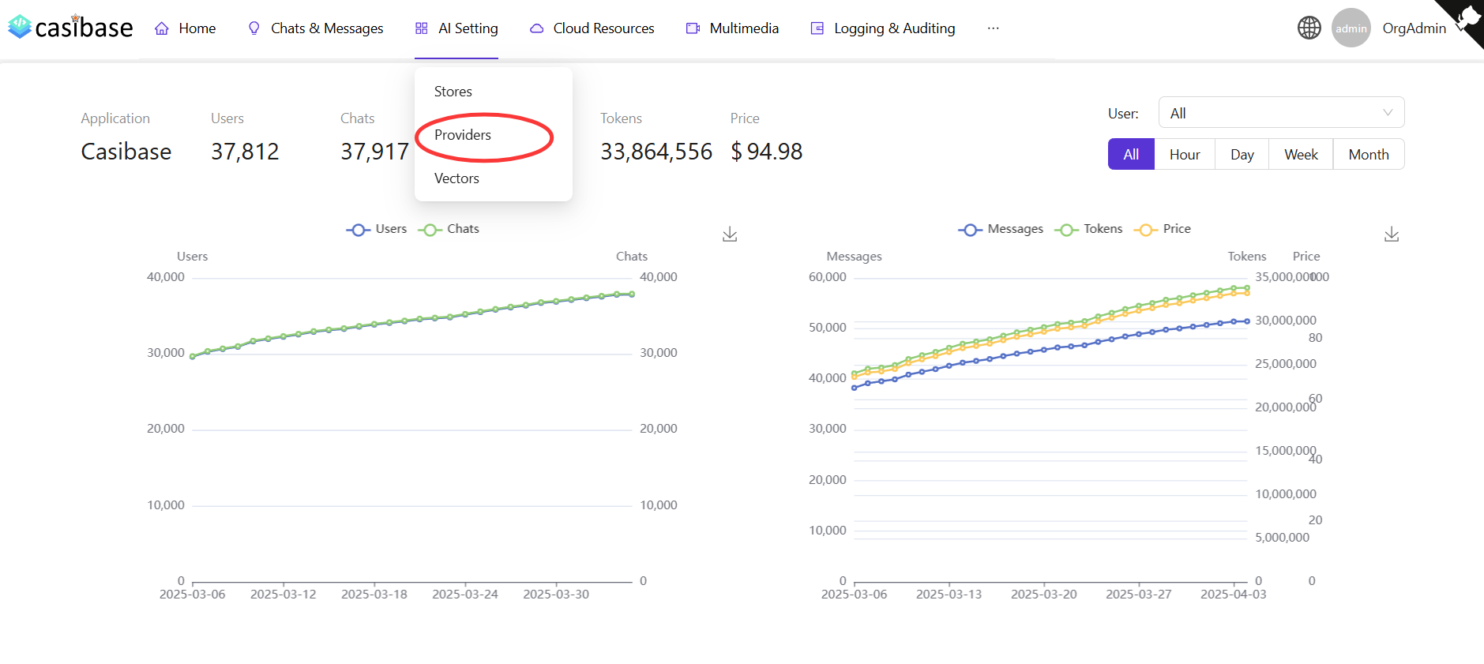Toggle the Users series in legend
The image size is (1484, 664).
tap(377, 229)
